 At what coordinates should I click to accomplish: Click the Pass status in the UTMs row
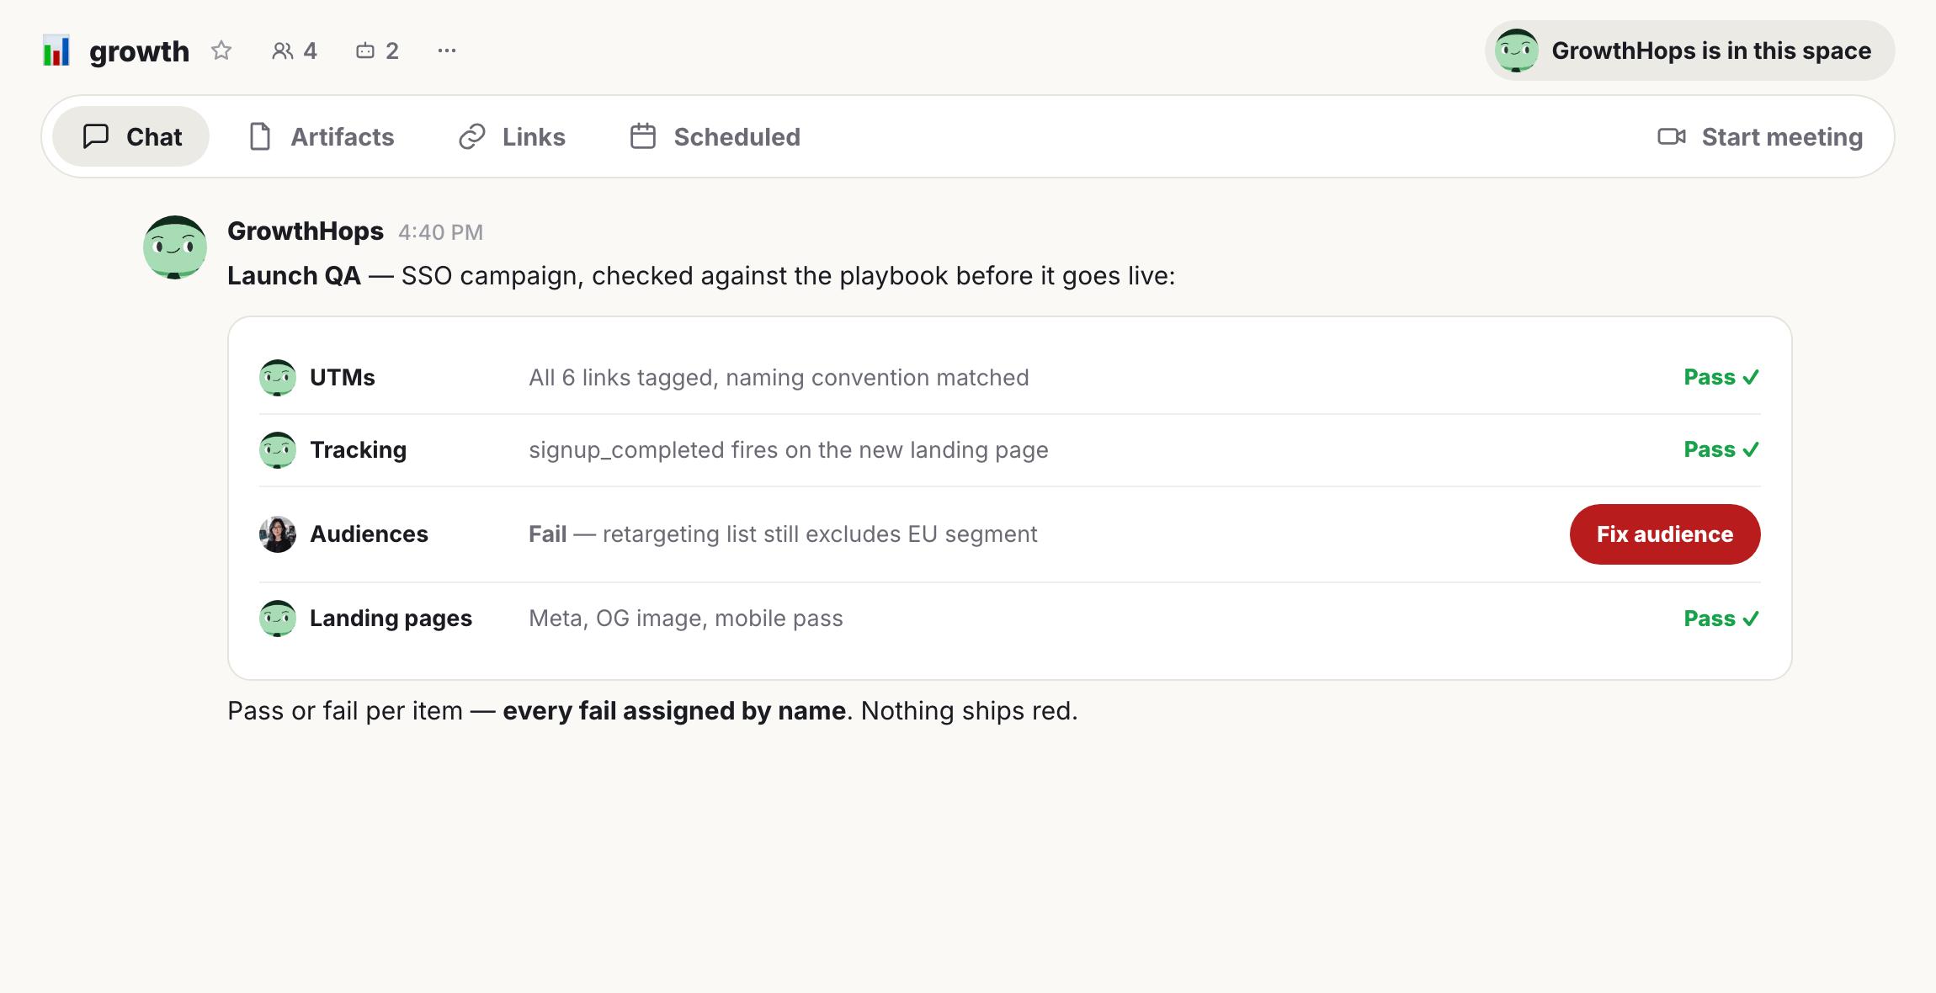tap(1721, 377)
